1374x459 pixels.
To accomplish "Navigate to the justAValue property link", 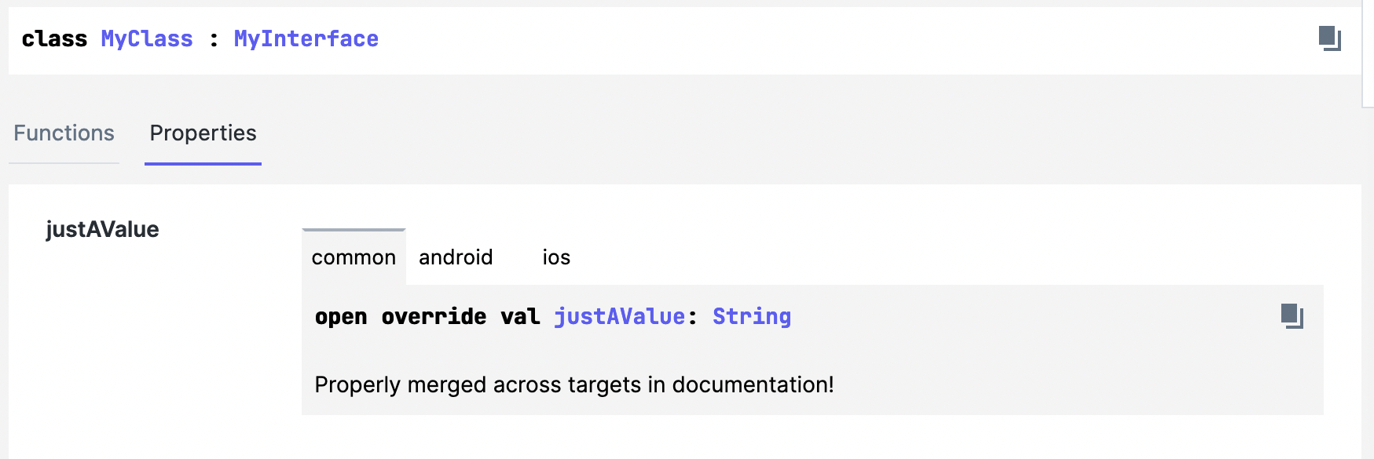I will pyautogui.click(x=620, y=316).
